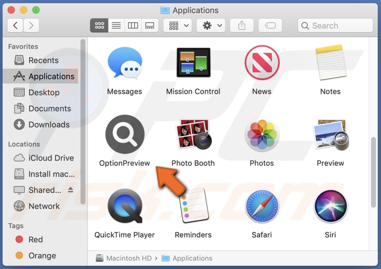This screenshot has width=381, height=269.
Task: Click the file area vertical scrollbar
Action: (x=373, y=172)
